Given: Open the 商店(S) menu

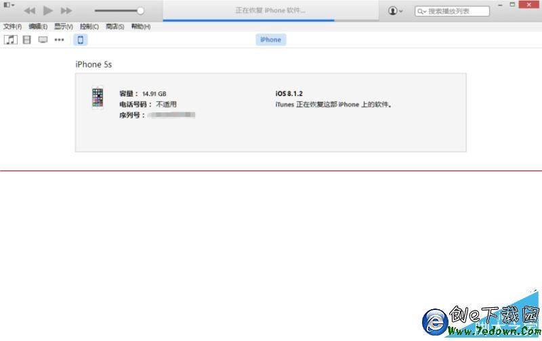Looking at the screenshot, I should coord(114,26).
